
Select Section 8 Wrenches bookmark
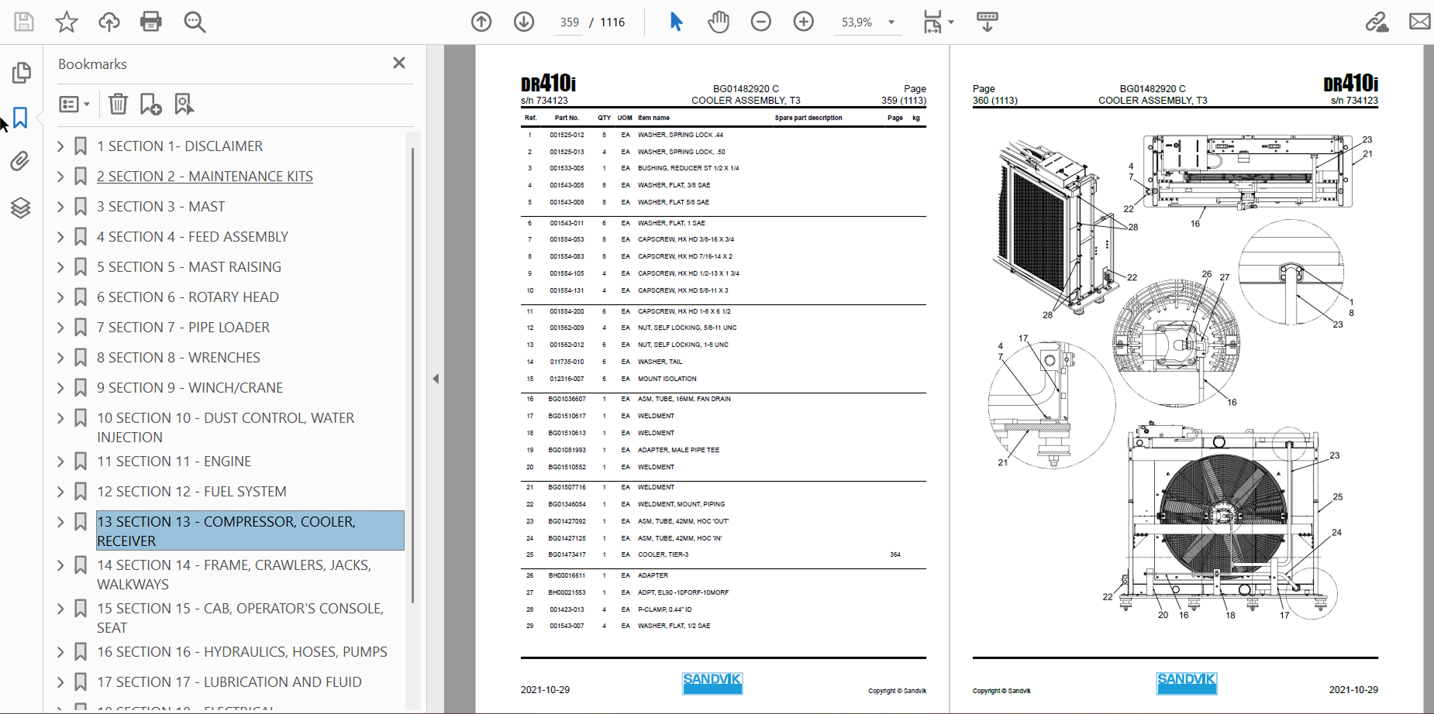click(x=178, y=357)
